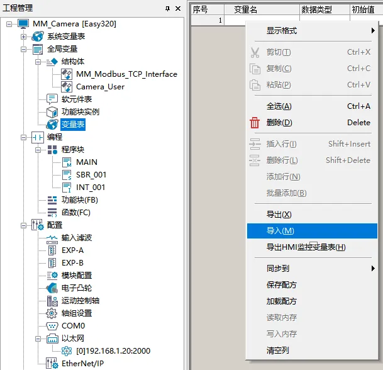
Task: Click the Camera_User struct icon
Action: tap(67, 87)
